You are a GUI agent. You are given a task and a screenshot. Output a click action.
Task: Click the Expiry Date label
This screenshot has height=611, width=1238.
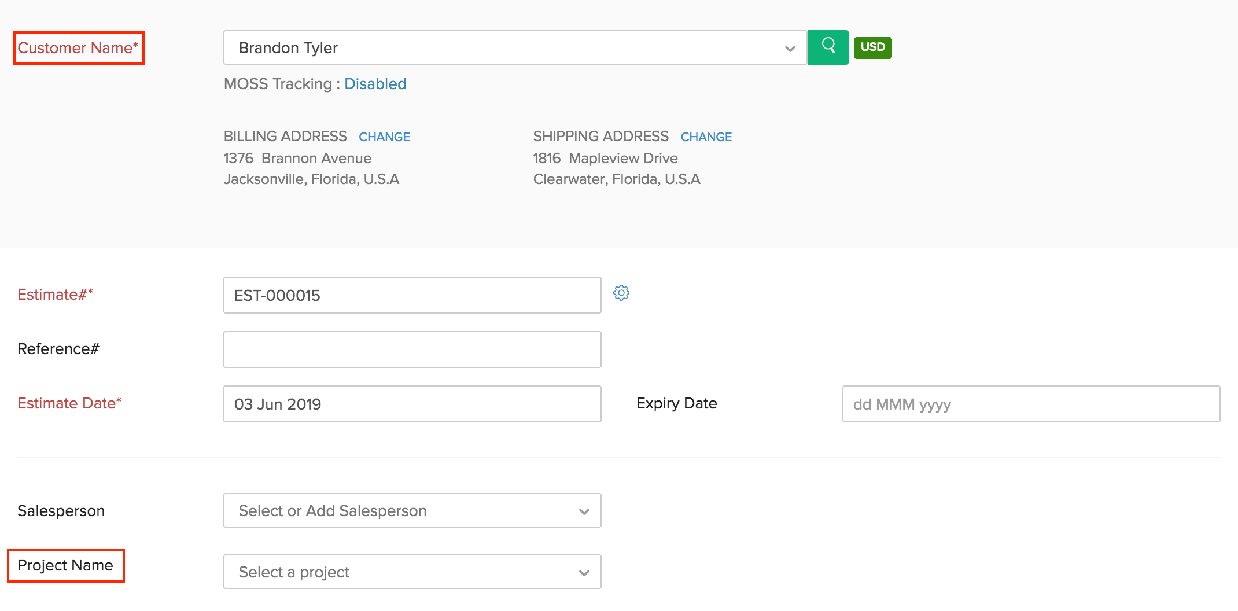676,403
